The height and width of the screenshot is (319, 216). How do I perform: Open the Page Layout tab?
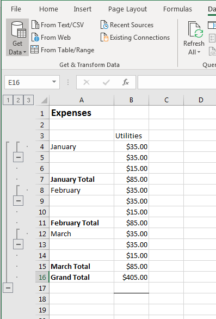coord(127,9)
